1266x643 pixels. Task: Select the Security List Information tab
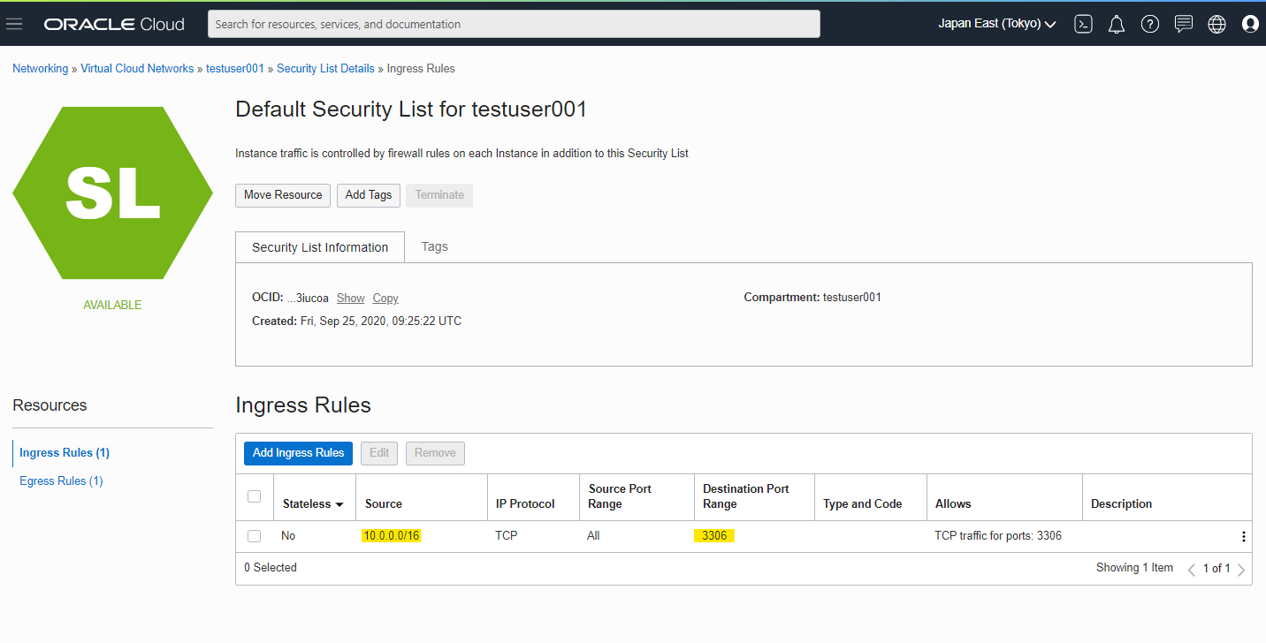click(x=320, y=247)
